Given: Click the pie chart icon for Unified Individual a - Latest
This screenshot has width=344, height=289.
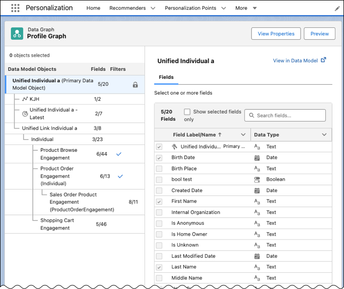Looking at the screenshot, I should click(25, 114).
